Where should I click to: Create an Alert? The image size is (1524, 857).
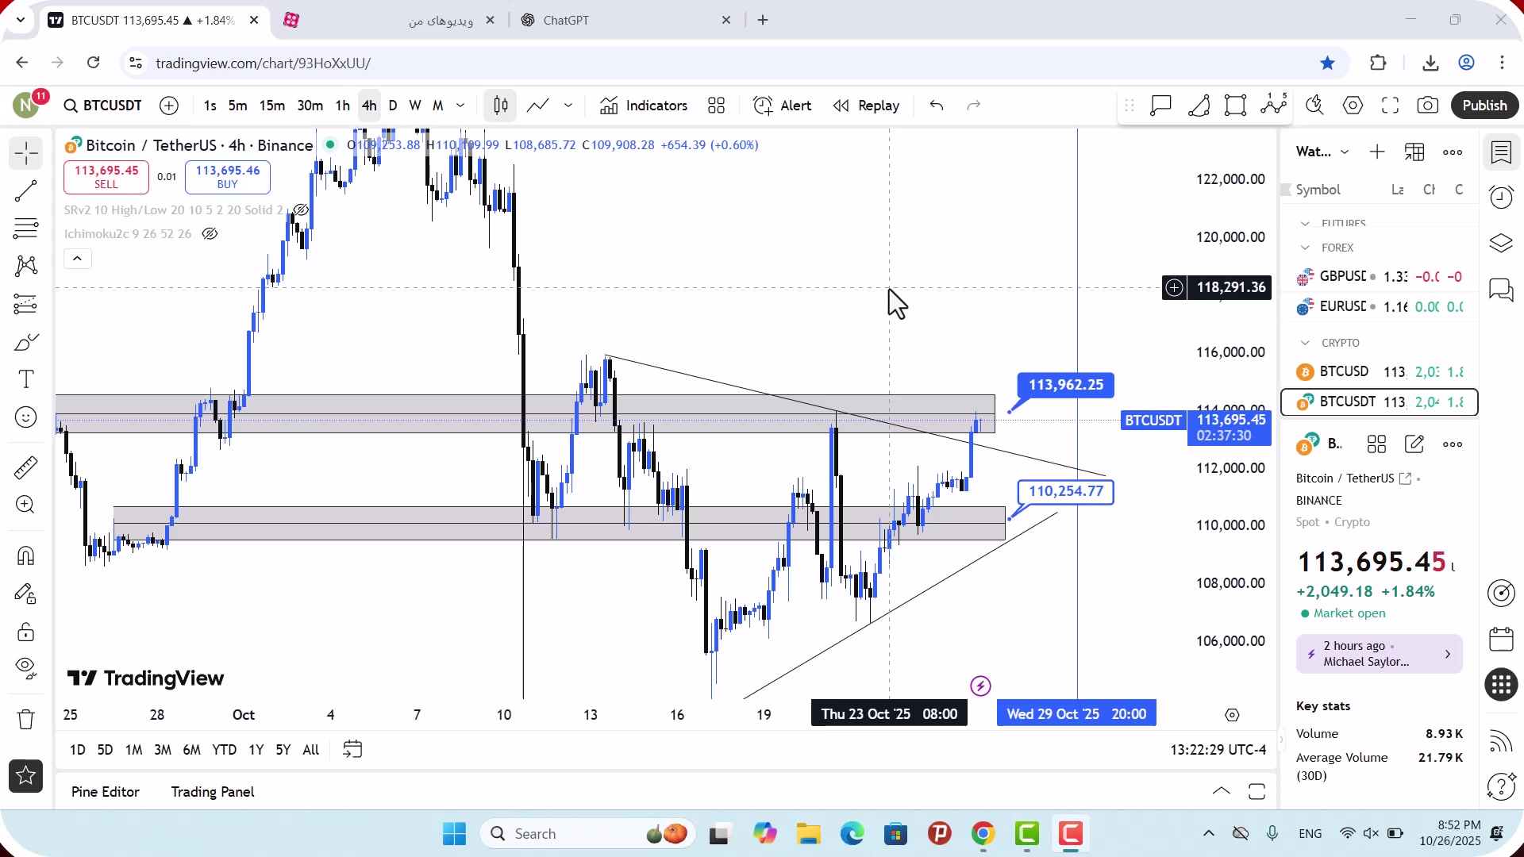point(783,106)
